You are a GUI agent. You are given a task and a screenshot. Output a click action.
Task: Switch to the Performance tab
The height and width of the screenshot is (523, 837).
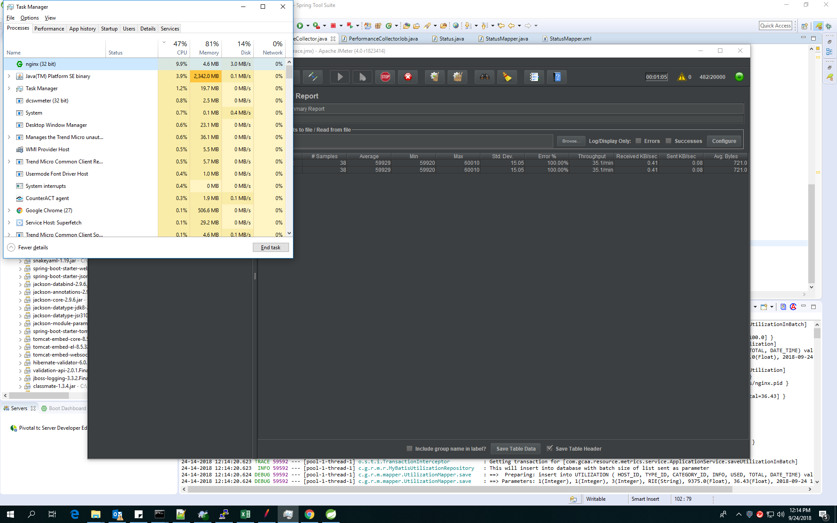click(49, 28)
